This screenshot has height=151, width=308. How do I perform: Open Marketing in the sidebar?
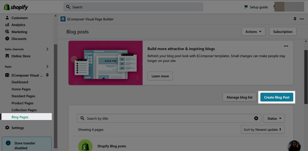pos(19,32)
